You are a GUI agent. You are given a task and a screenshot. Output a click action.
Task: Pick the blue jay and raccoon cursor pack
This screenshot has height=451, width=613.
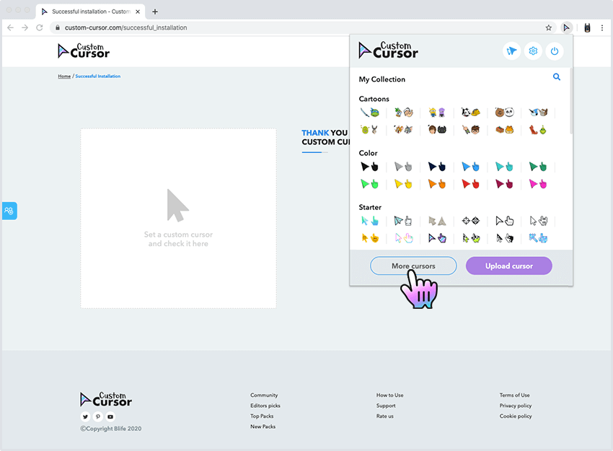coord(538,113)
